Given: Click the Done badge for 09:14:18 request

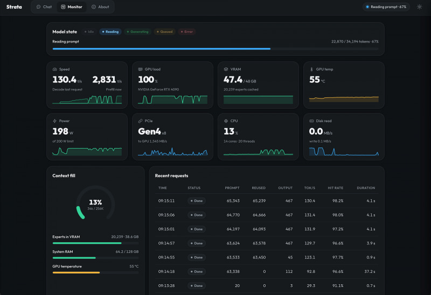Looking at the screenshot, I should pos(197,271).
